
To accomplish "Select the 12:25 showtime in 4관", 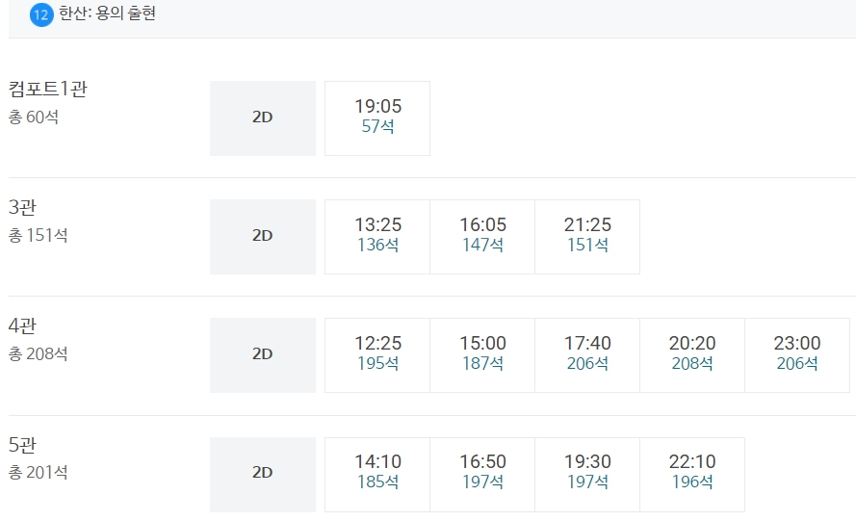I will pos(377,355).
